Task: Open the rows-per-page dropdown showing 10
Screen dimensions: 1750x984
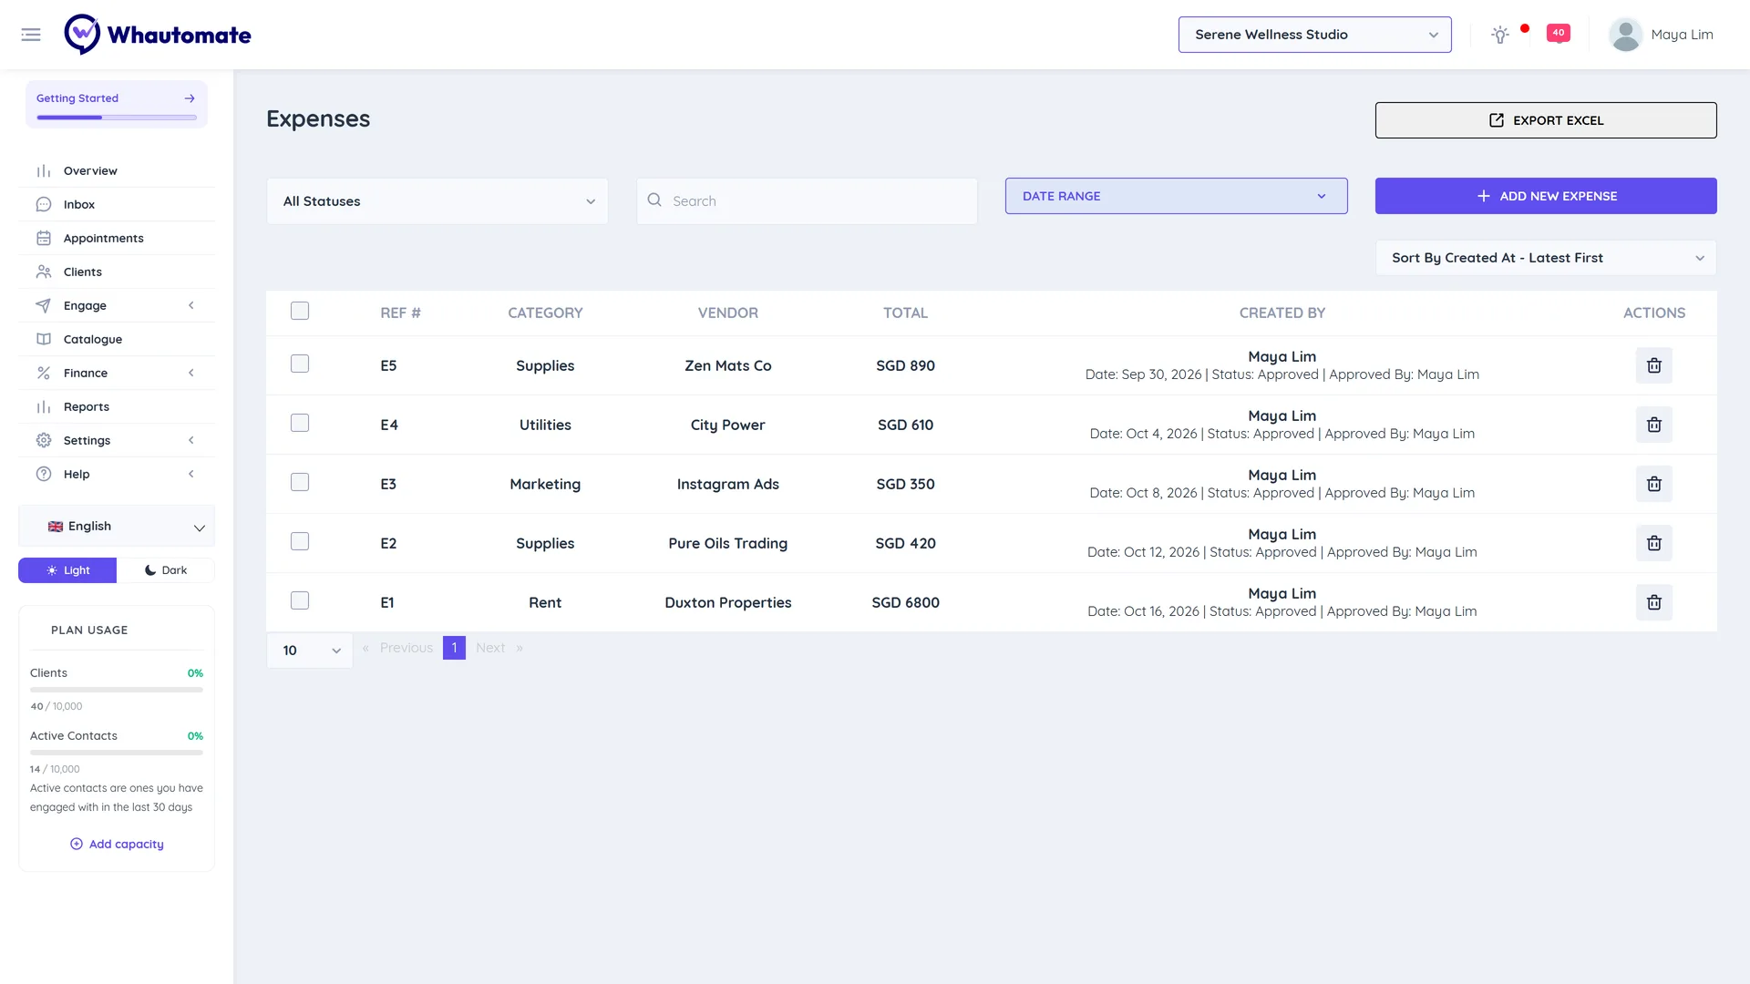Action: pos(310,651)
